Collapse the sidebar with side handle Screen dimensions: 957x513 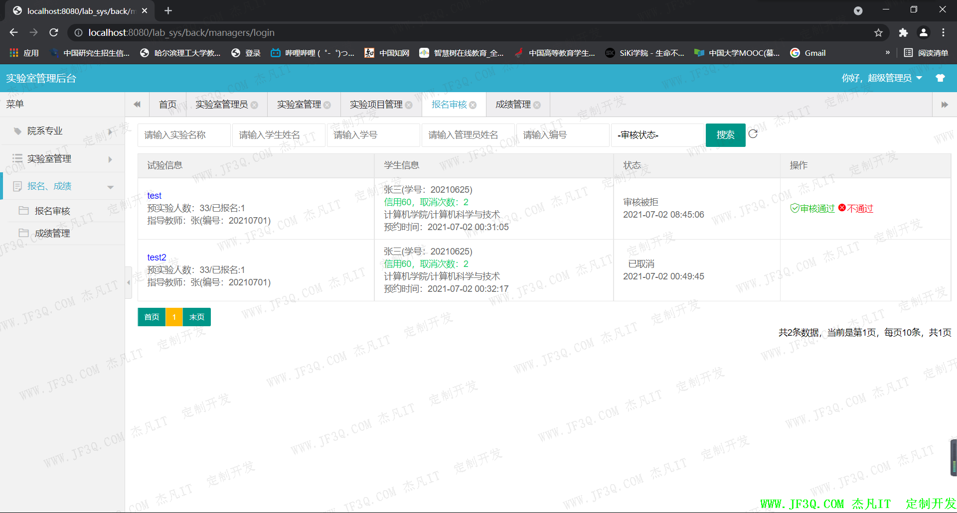pyautogui.click(x=128, y=282)
